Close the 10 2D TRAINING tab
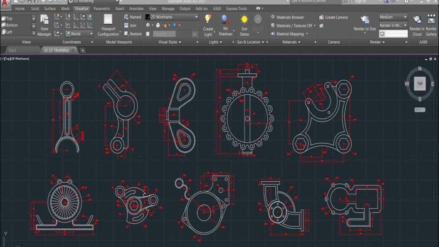 coord(73,50)
